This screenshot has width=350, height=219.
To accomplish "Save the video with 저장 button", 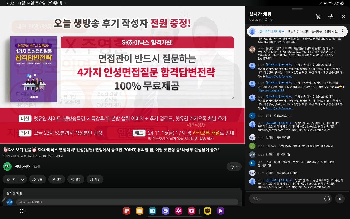I will (95, 179).
